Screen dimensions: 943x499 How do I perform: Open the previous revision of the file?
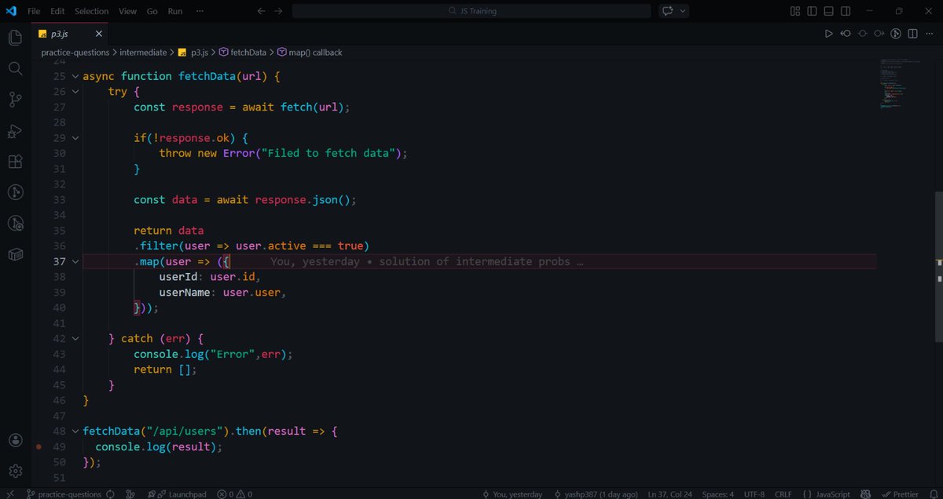[846, 34]
